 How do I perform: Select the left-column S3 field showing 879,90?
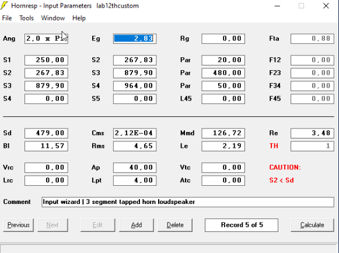tap(46, 86)
